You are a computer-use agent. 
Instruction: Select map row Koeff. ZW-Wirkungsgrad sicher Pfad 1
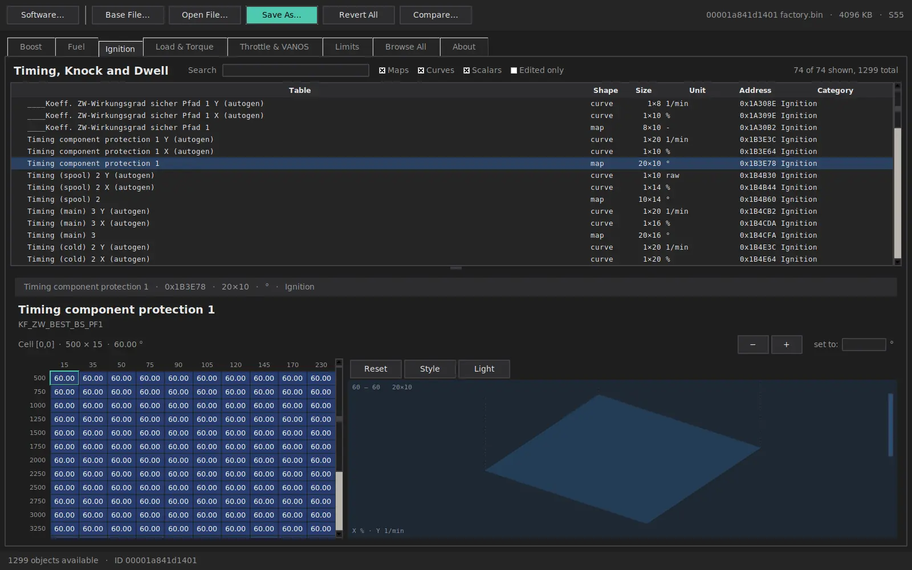[x=452, y=128]
